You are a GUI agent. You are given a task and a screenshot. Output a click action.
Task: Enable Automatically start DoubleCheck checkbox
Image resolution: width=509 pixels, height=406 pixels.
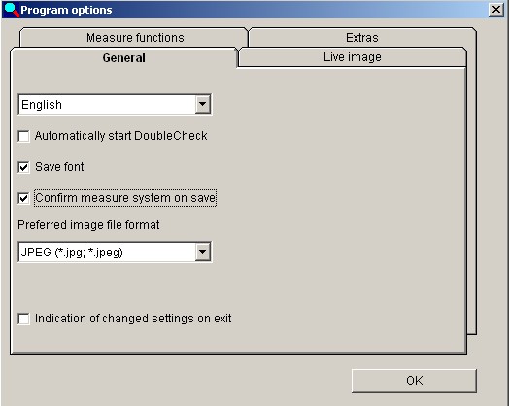tap(23, 136)
